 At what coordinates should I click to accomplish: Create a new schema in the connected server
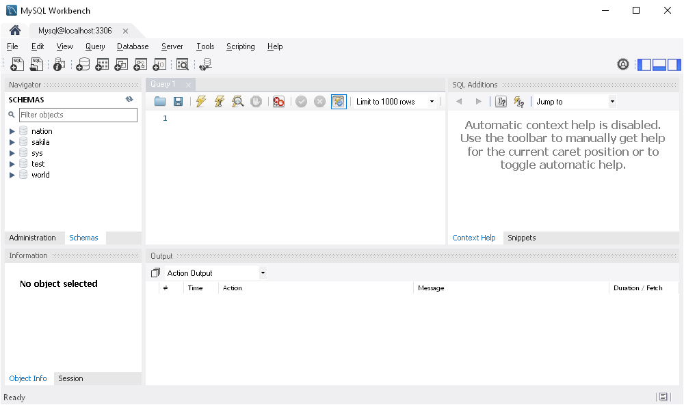(x=83, y=64)
